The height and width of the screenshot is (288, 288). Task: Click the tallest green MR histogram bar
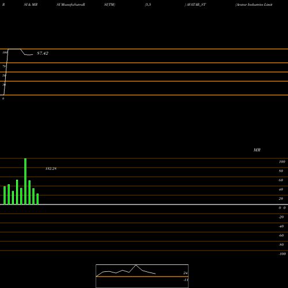25,181
